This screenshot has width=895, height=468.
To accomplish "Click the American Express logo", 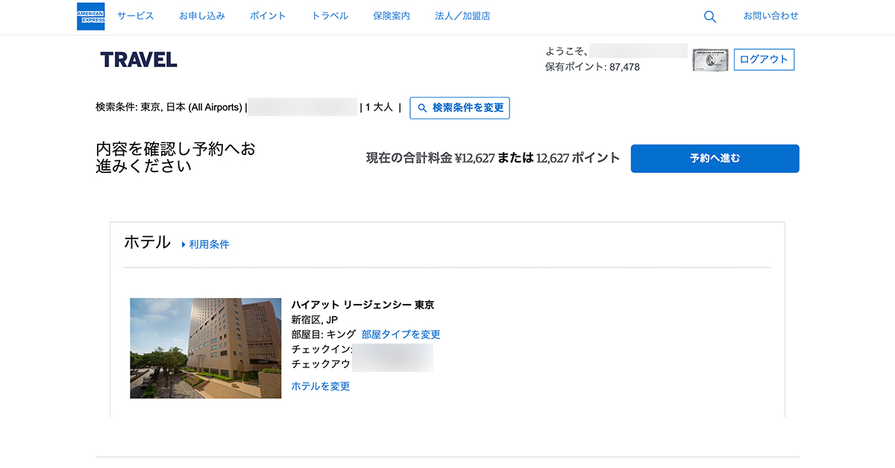I will (x=91, y=16).
